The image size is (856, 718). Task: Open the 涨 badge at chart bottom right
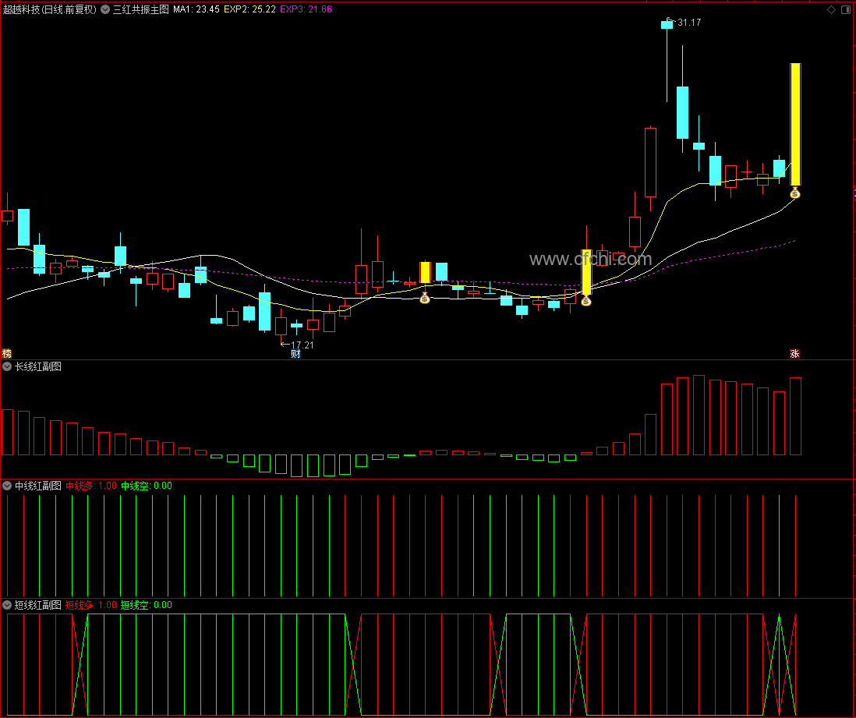[795, 353]
